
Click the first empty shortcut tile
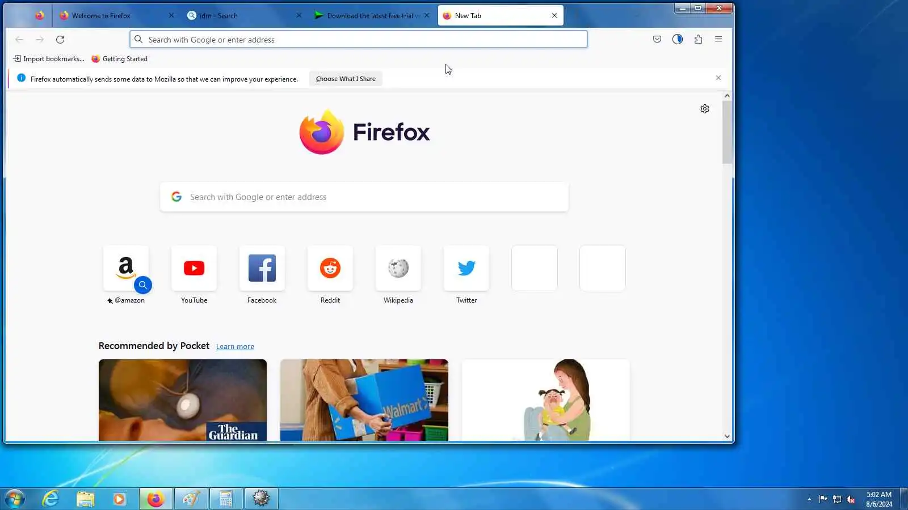coord(535,268)
